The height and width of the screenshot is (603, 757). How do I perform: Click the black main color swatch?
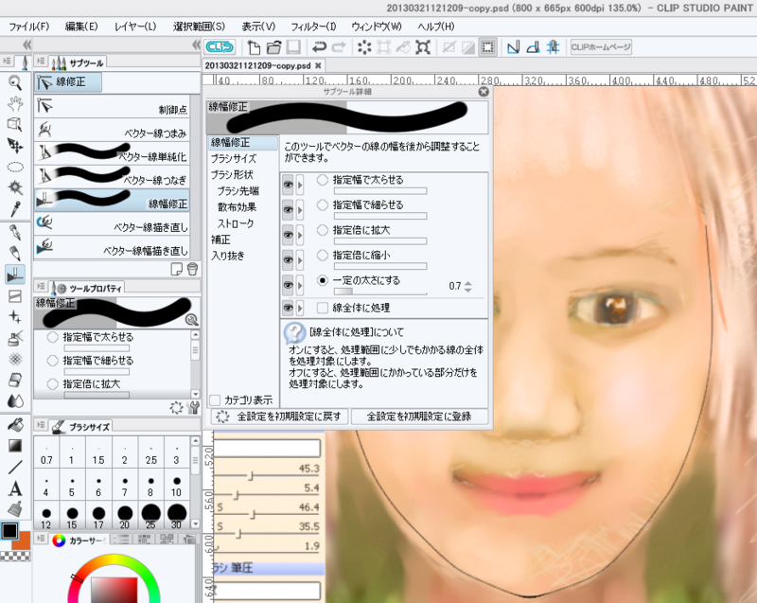pos(9,531)
